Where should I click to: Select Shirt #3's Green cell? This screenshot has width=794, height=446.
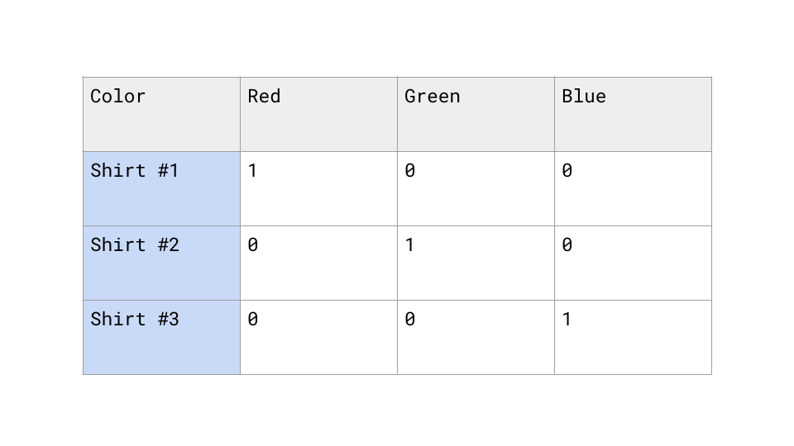click(476, 337)
